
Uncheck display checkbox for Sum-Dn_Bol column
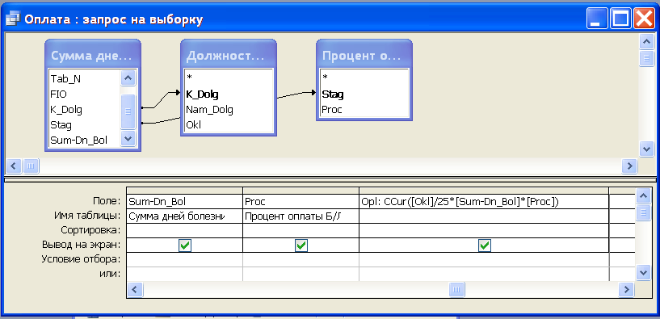(185, 246)
